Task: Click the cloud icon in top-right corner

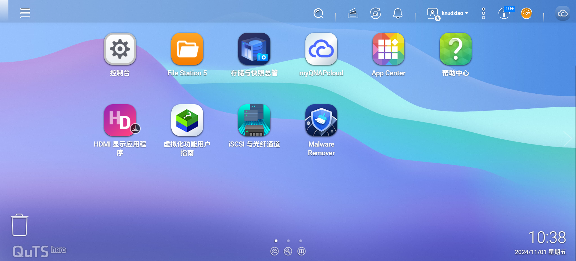Action: point(562,13)
